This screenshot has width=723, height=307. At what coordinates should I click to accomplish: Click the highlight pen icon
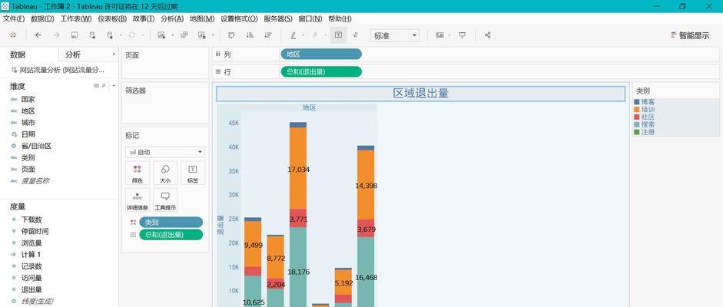pos(294,35)
